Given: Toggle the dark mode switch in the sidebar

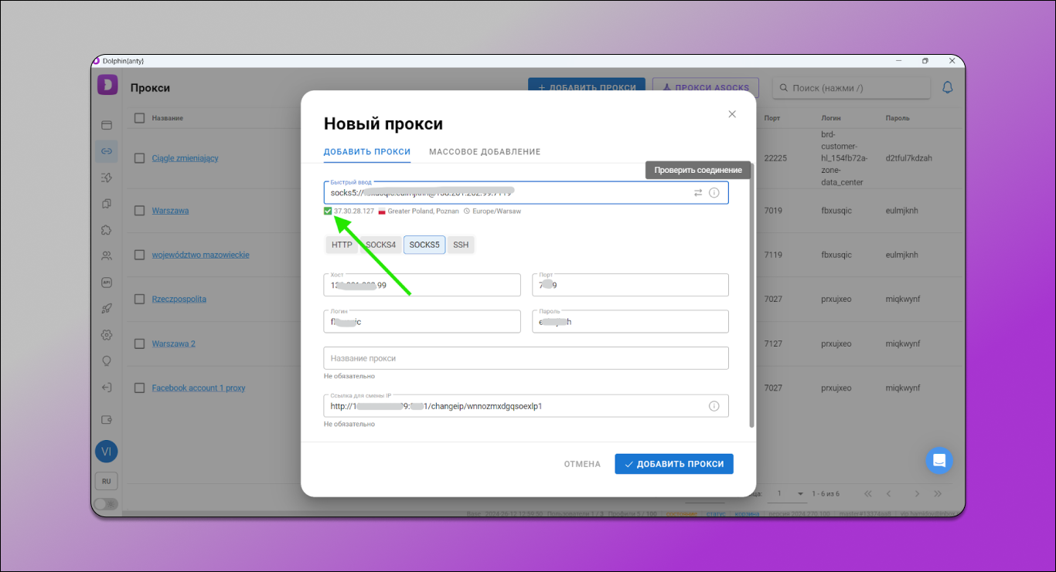Looking at the screenshot, I should (106, 504).
